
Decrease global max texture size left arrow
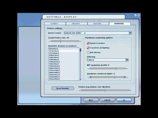(80, 90)
